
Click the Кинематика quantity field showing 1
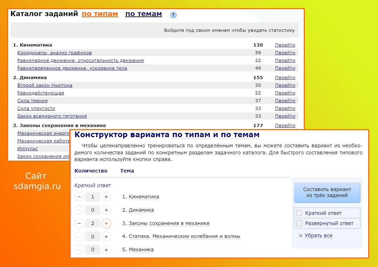click(92, 197)
